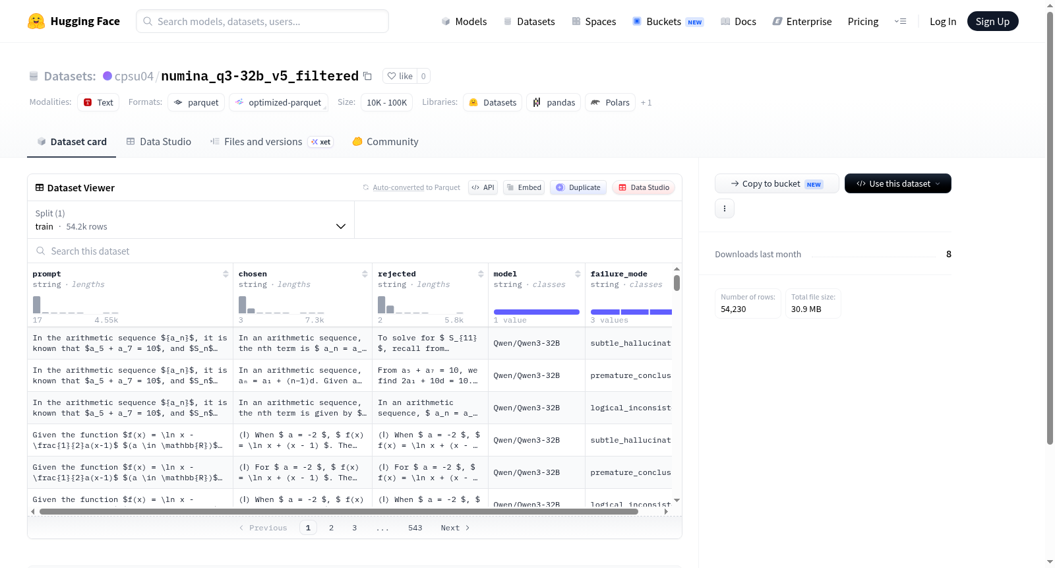Click the like count number

coord(423,76)
